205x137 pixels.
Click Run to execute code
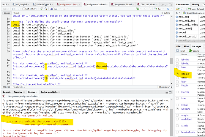(158, 9)
